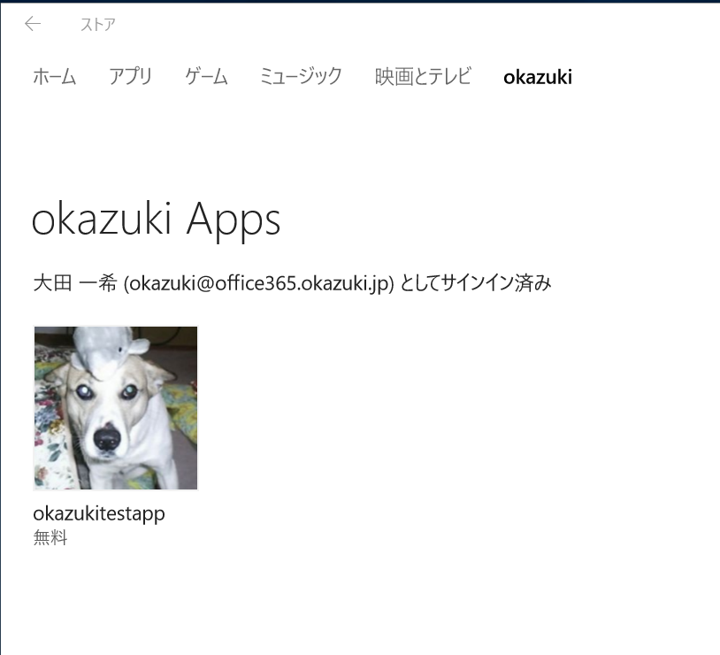Open the ミュージック section
The width and height of the screenshot is (720, 655).
[300, 77]
